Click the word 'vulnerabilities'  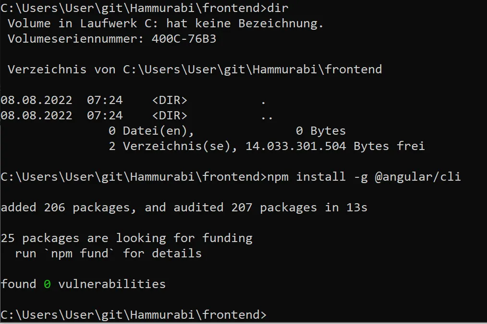tap(112, 284)
